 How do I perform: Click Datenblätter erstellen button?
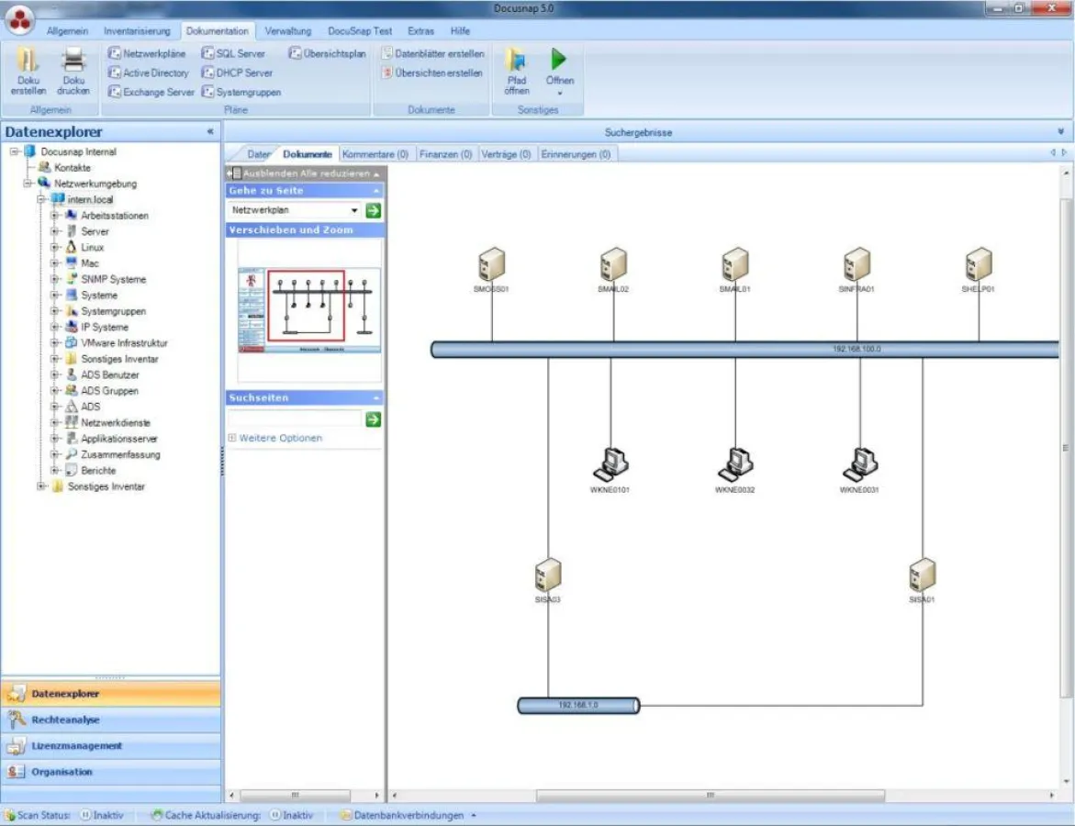pos(433,53)
